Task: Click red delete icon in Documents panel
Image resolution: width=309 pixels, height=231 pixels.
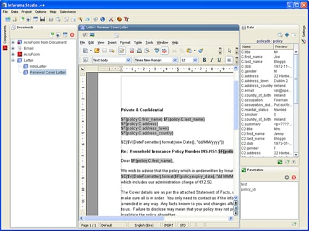Action: tap(72, 34)
